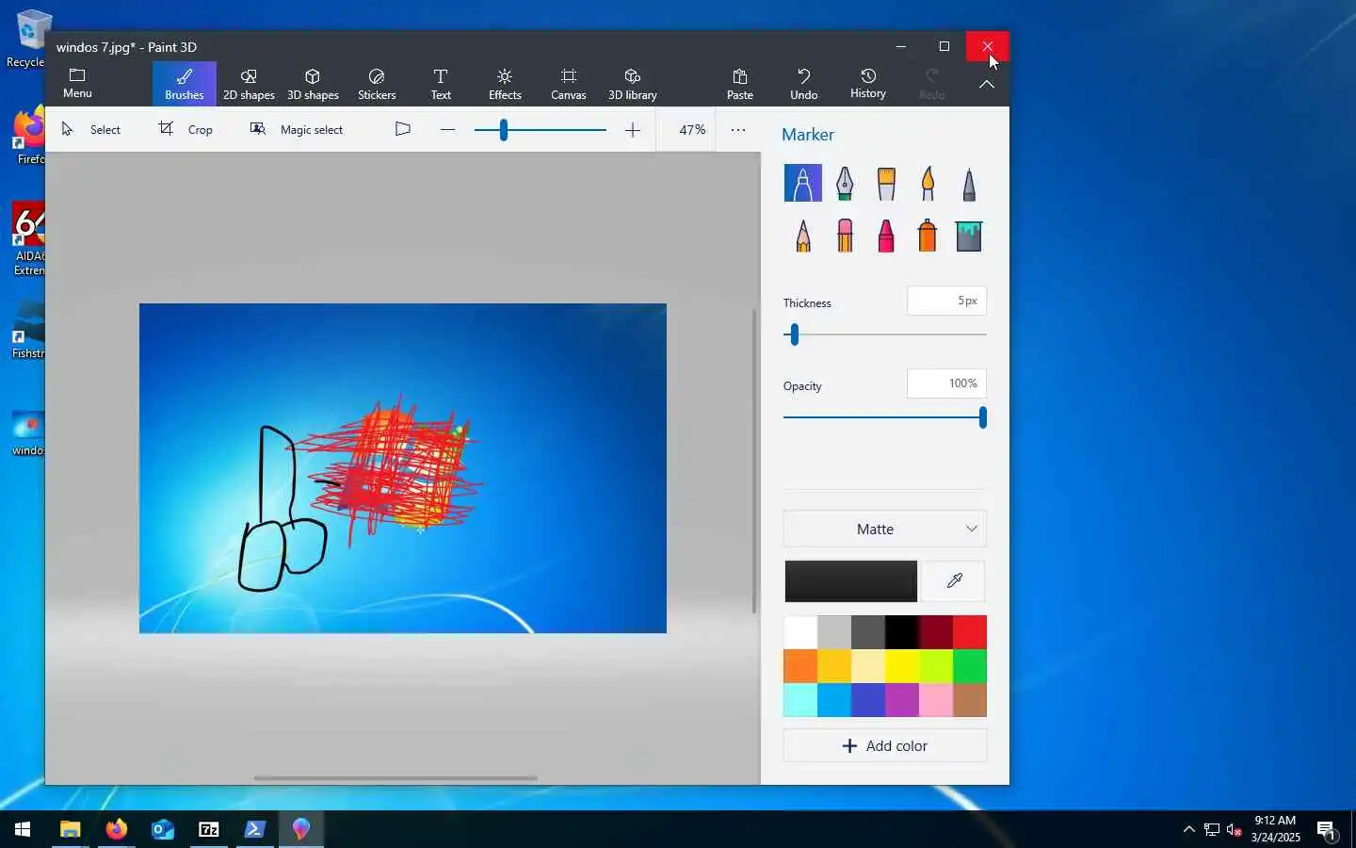1356x848 pixels.
Task: Activate the eyedropper color picker
Action: point(954,581)
